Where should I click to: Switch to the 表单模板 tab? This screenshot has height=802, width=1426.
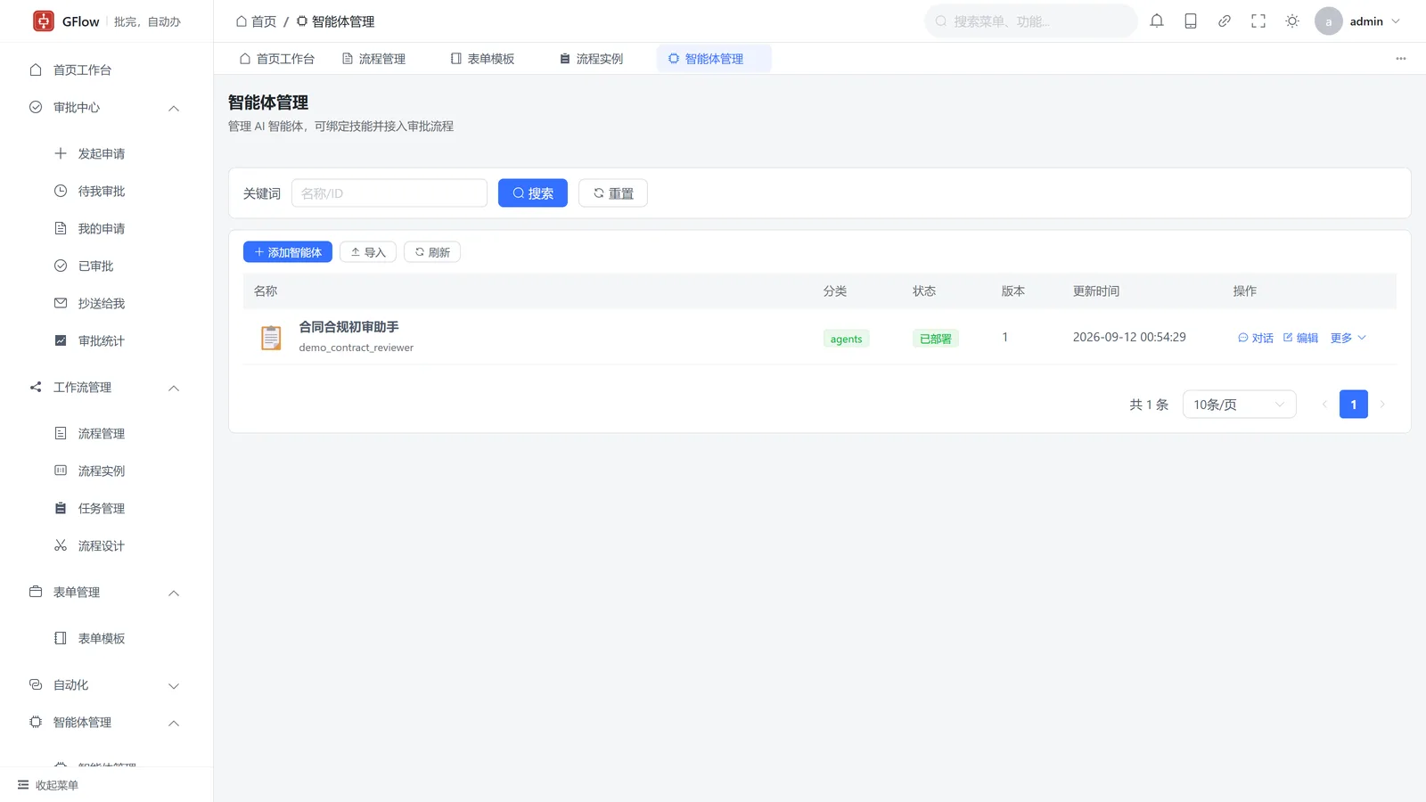coord(482,59)
